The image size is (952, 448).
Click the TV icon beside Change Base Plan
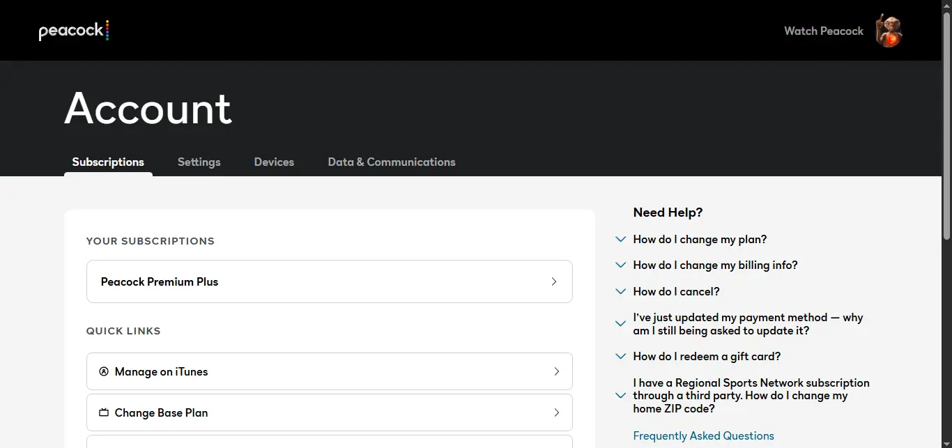[x=104, y=412]
